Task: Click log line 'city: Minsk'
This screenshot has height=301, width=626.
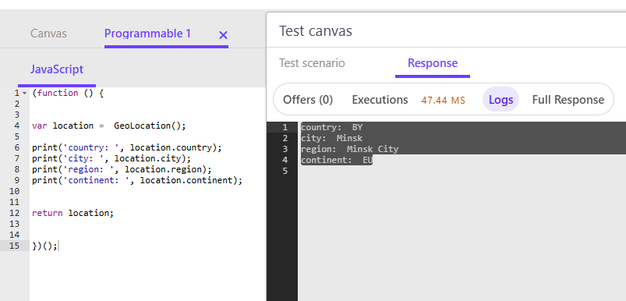Action: click(332, 138)
